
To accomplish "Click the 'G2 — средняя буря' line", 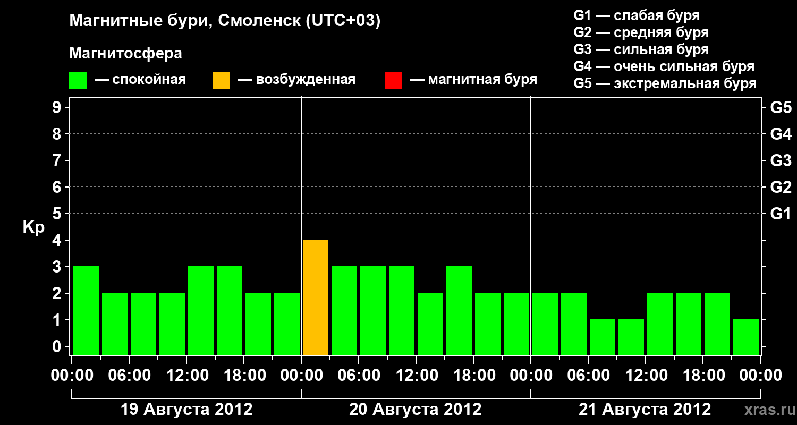I will 641,32.
